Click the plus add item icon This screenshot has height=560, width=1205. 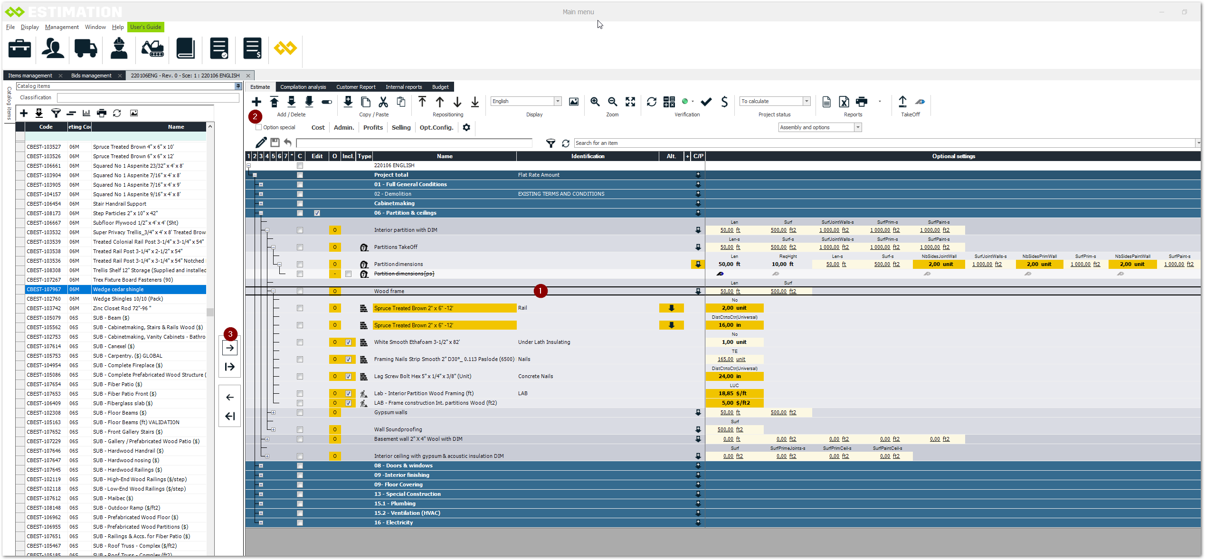coord(256,102)
